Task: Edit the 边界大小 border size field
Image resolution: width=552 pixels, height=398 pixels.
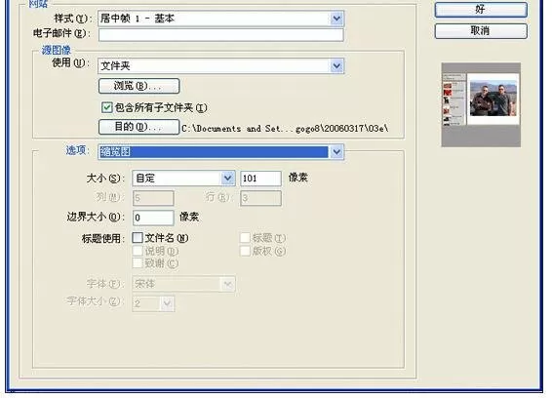Action: coord(153,218)
